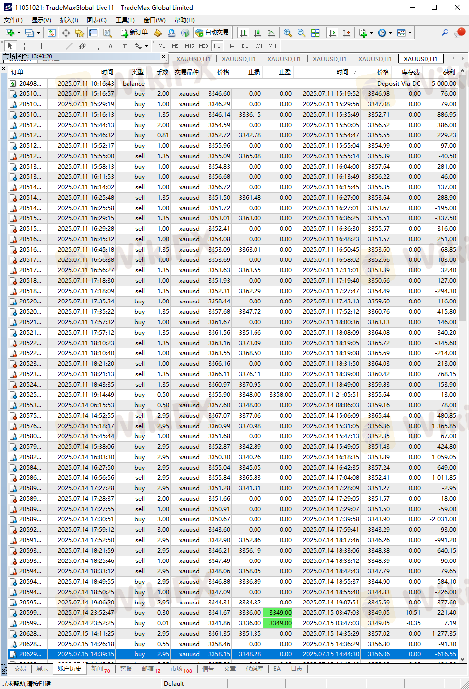Image resolution: width=469 pixels, height=689 pixels.
Task: Switch to the 新闻 news tab
Action: point(100,669)
